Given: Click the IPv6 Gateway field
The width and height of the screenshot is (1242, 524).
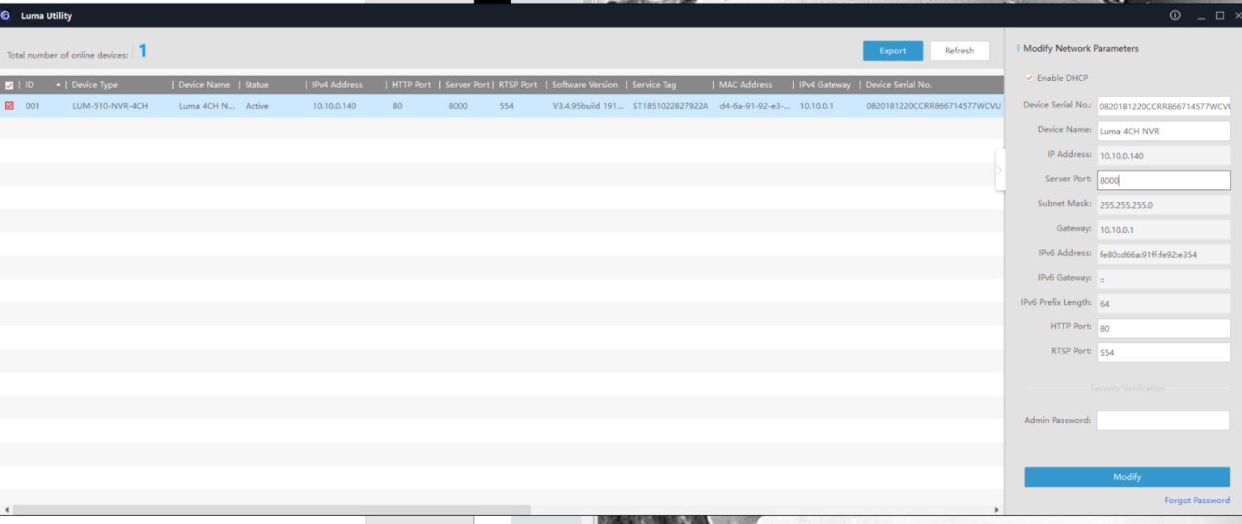Looking at the screenshot, I should [x=1164, y=279].
